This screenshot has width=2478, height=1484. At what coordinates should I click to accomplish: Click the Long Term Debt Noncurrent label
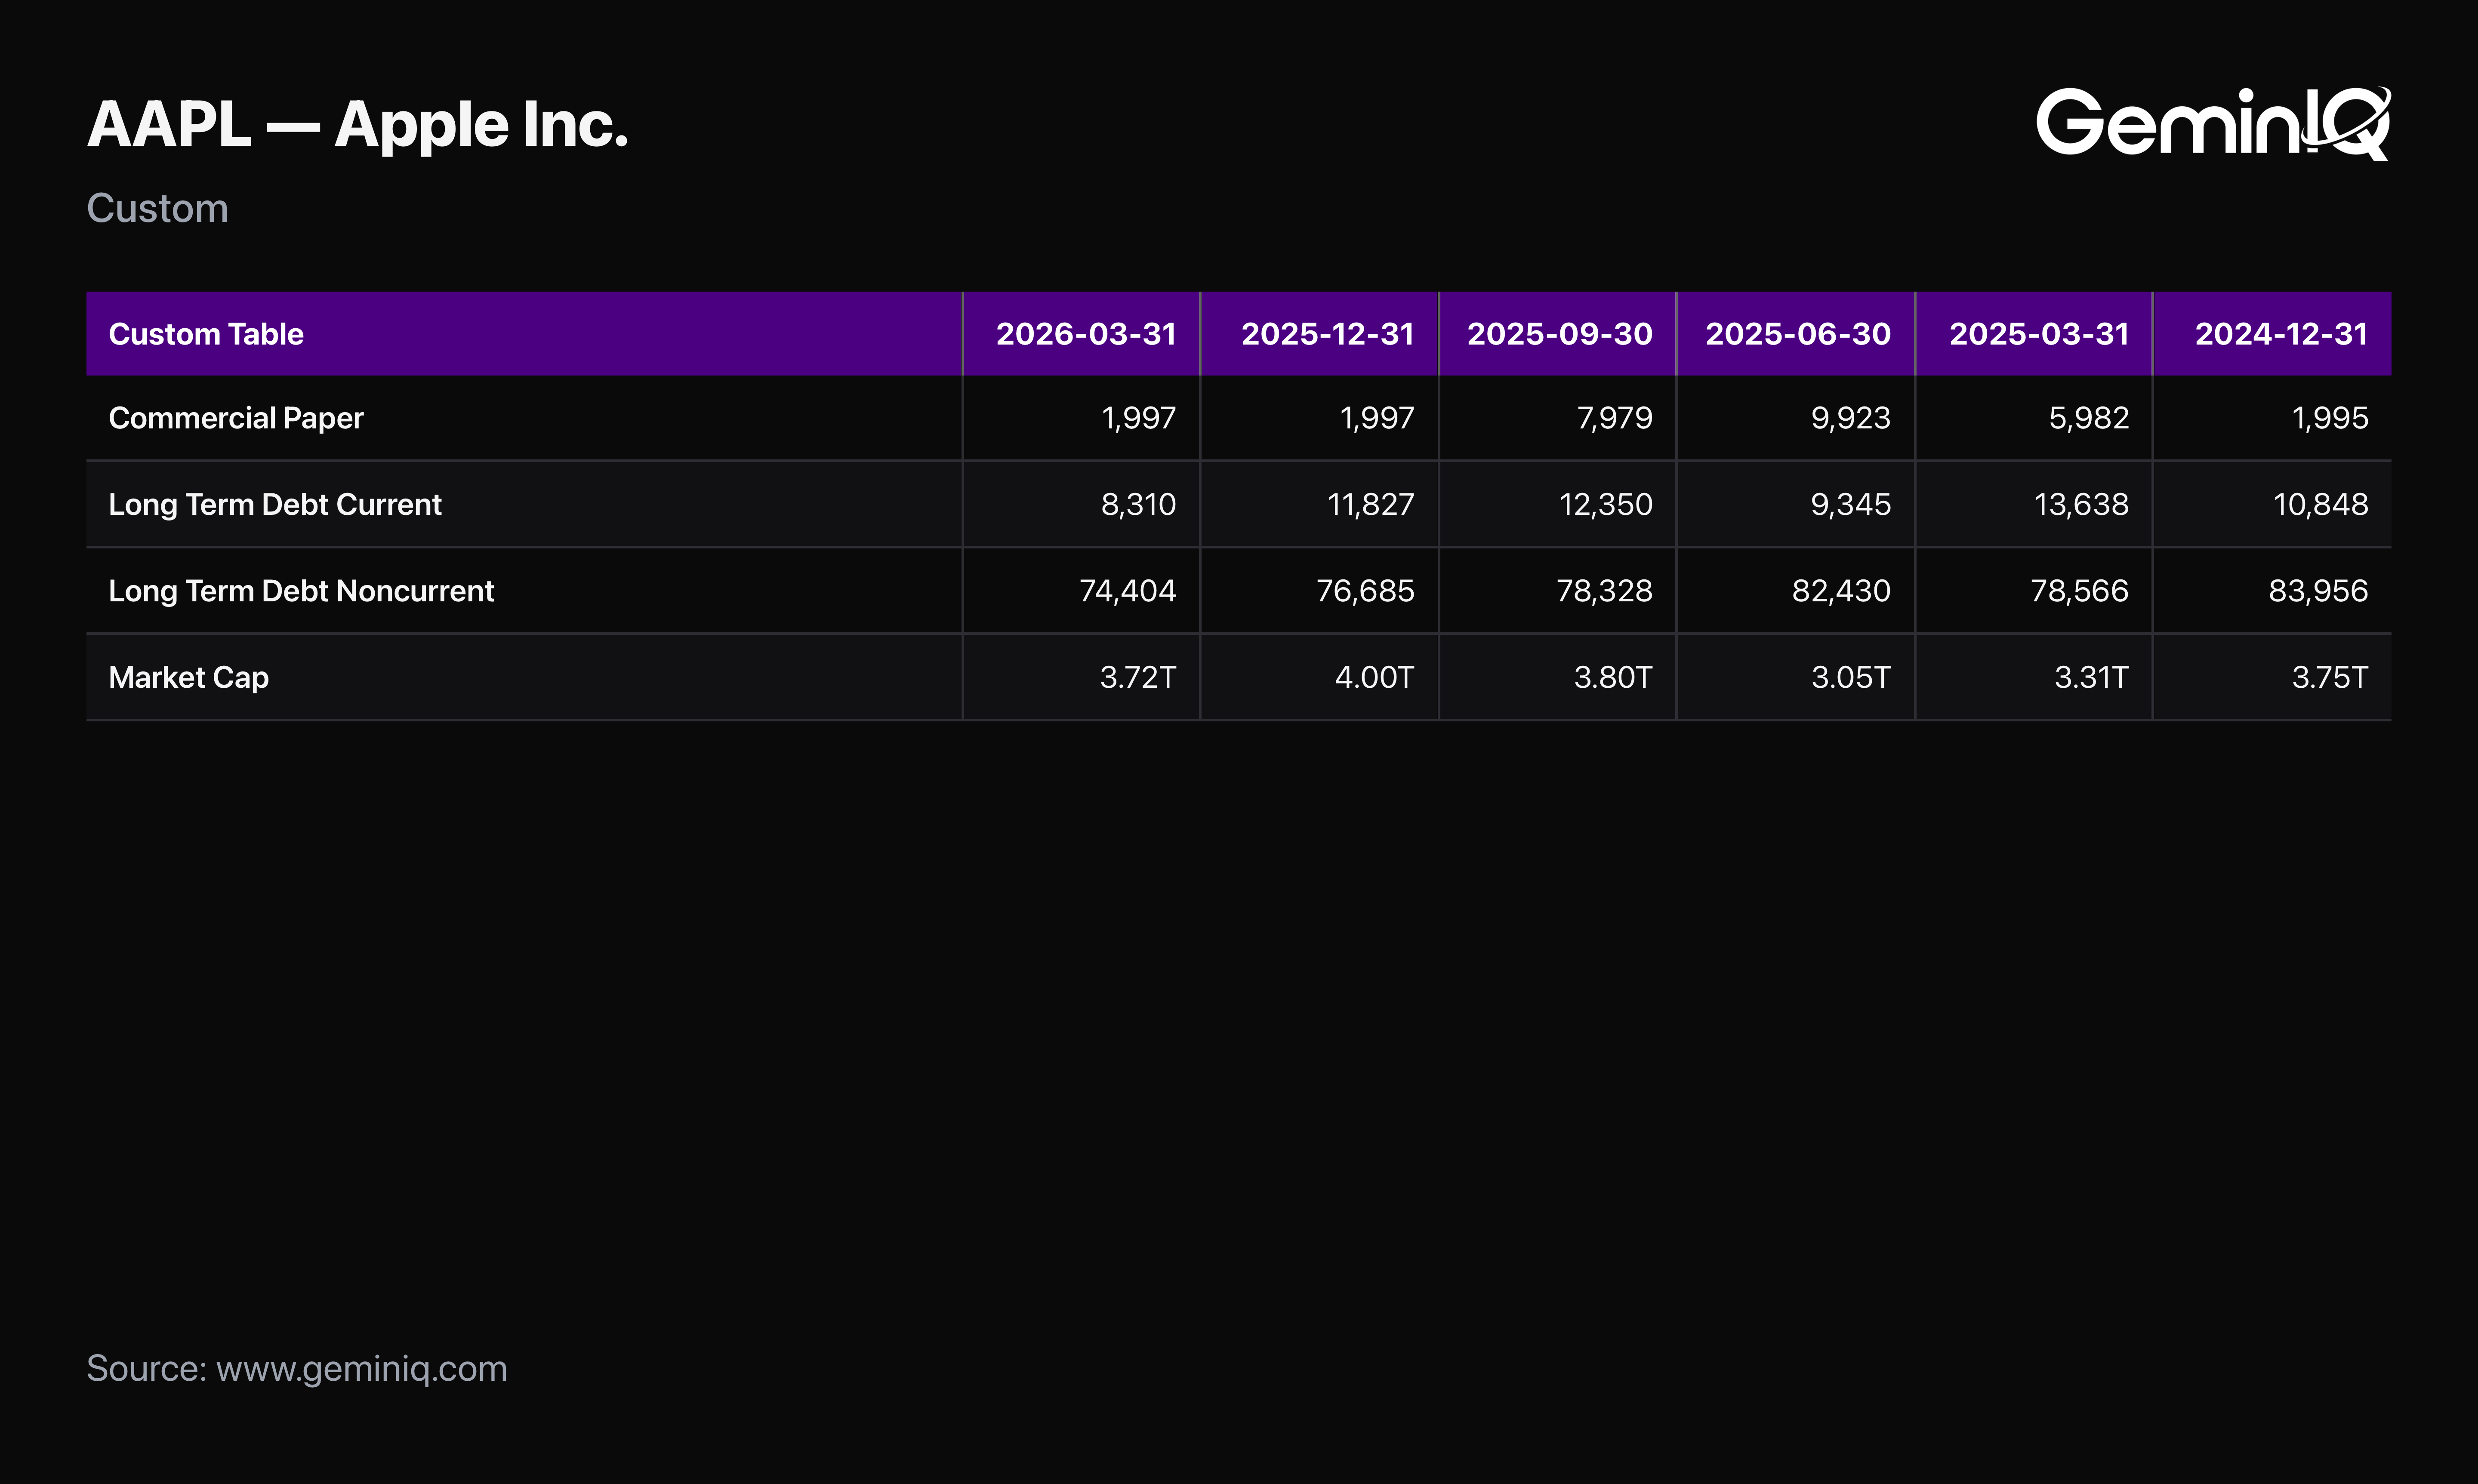tap(301, 591)
